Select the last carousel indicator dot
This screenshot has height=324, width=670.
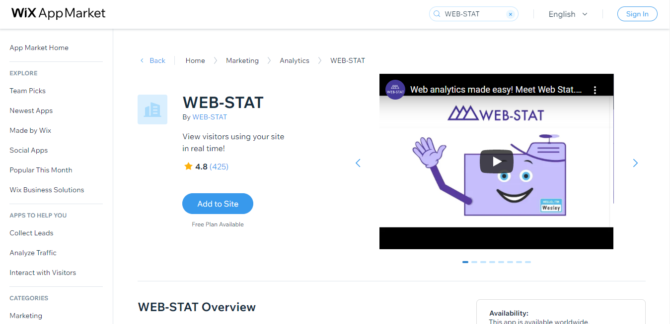pyautogui.click(x=528, y=262)
